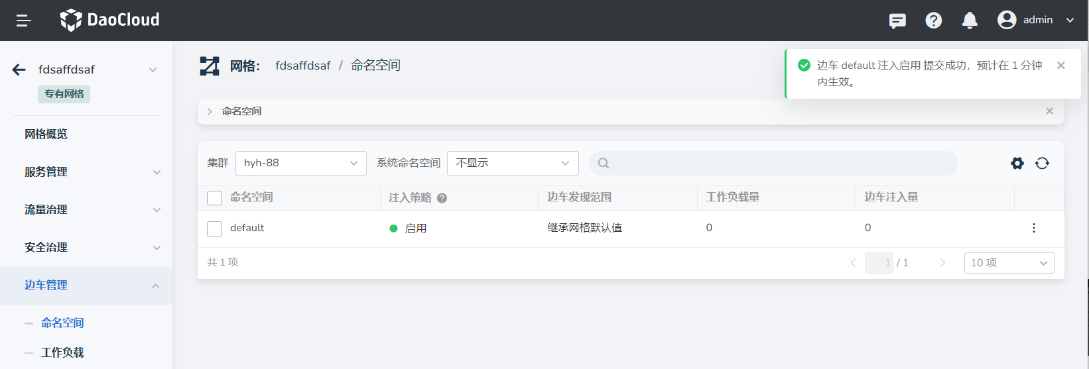The image size is (1089, 369).
Task: Click the help question mark icon
Action: (x=933, y=21)
